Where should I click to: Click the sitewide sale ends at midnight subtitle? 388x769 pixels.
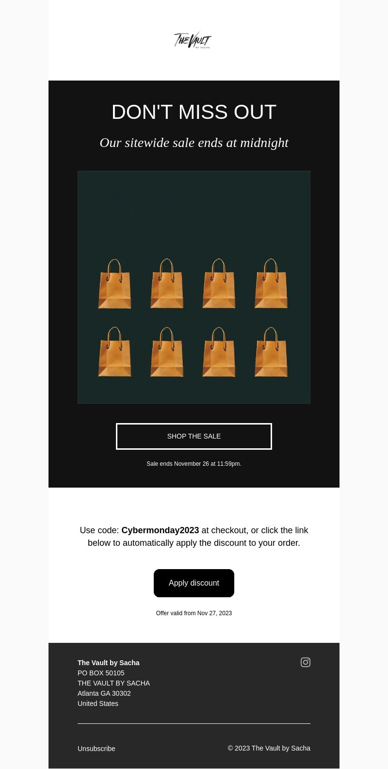[194, 143]
